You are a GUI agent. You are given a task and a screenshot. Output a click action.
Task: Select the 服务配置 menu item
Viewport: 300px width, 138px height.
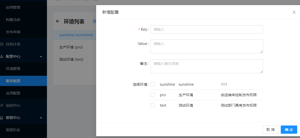coord(23,81)
